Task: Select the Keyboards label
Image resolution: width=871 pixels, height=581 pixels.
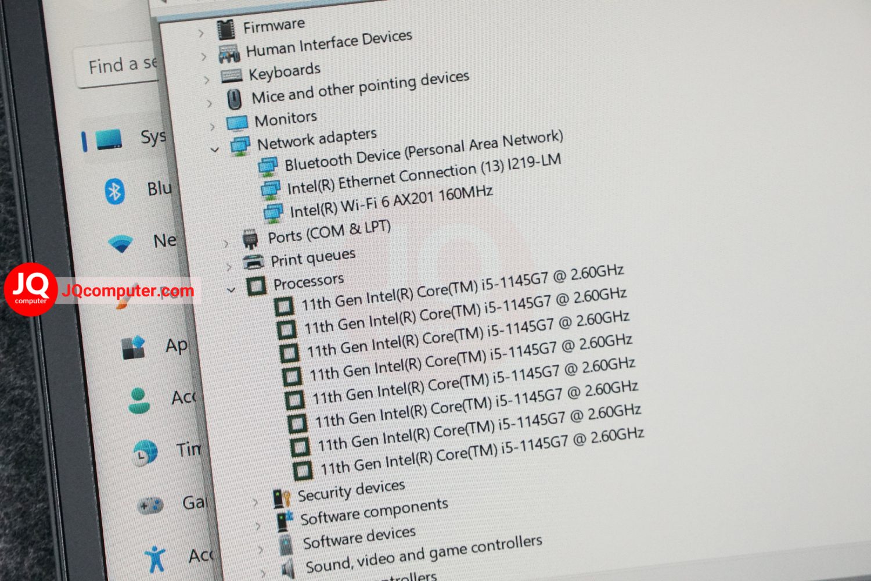Action: 285,72
